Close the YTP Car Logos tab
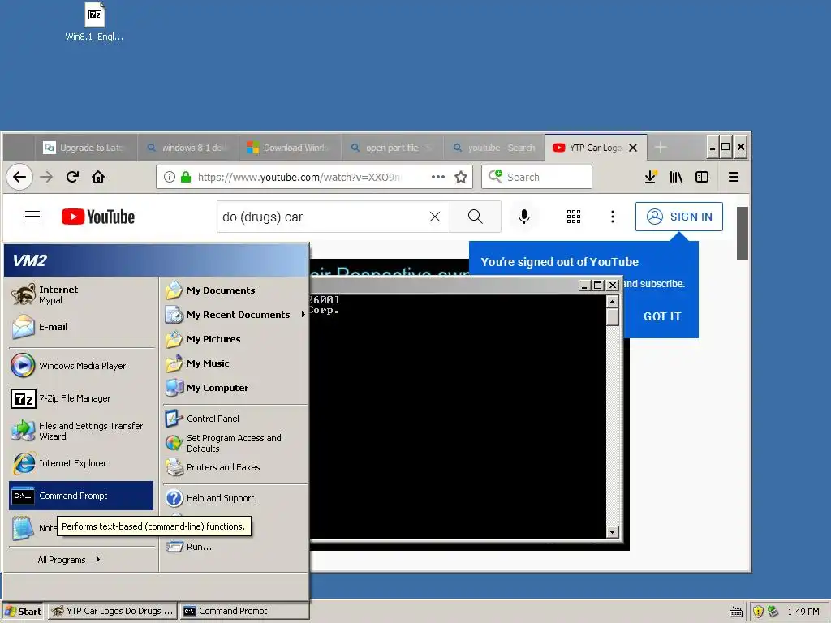The height and width of the screenshot is (623, 831). point(633,148)
